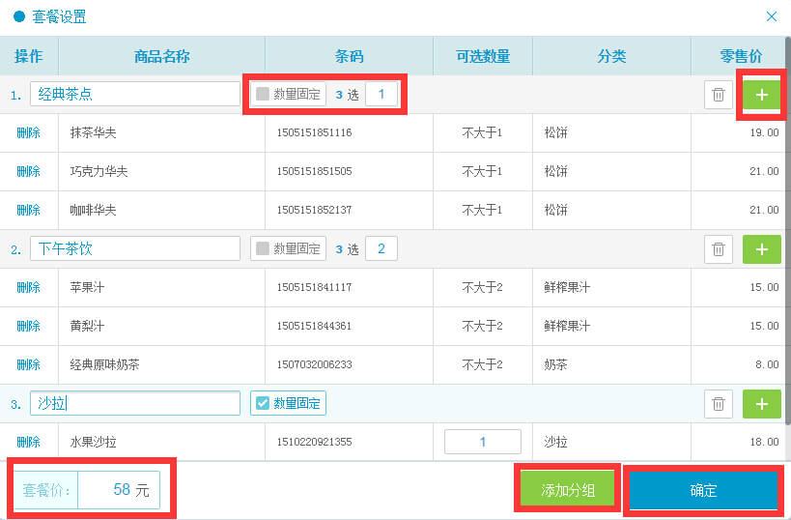Click the 套餐价 price input field
The height and width of the screenshot is (520, 791).
coord(117,490)
